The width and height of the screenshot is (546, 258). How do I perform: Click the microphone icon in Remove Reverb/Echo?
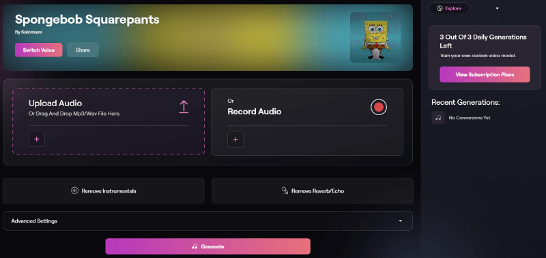coord(285,191)
